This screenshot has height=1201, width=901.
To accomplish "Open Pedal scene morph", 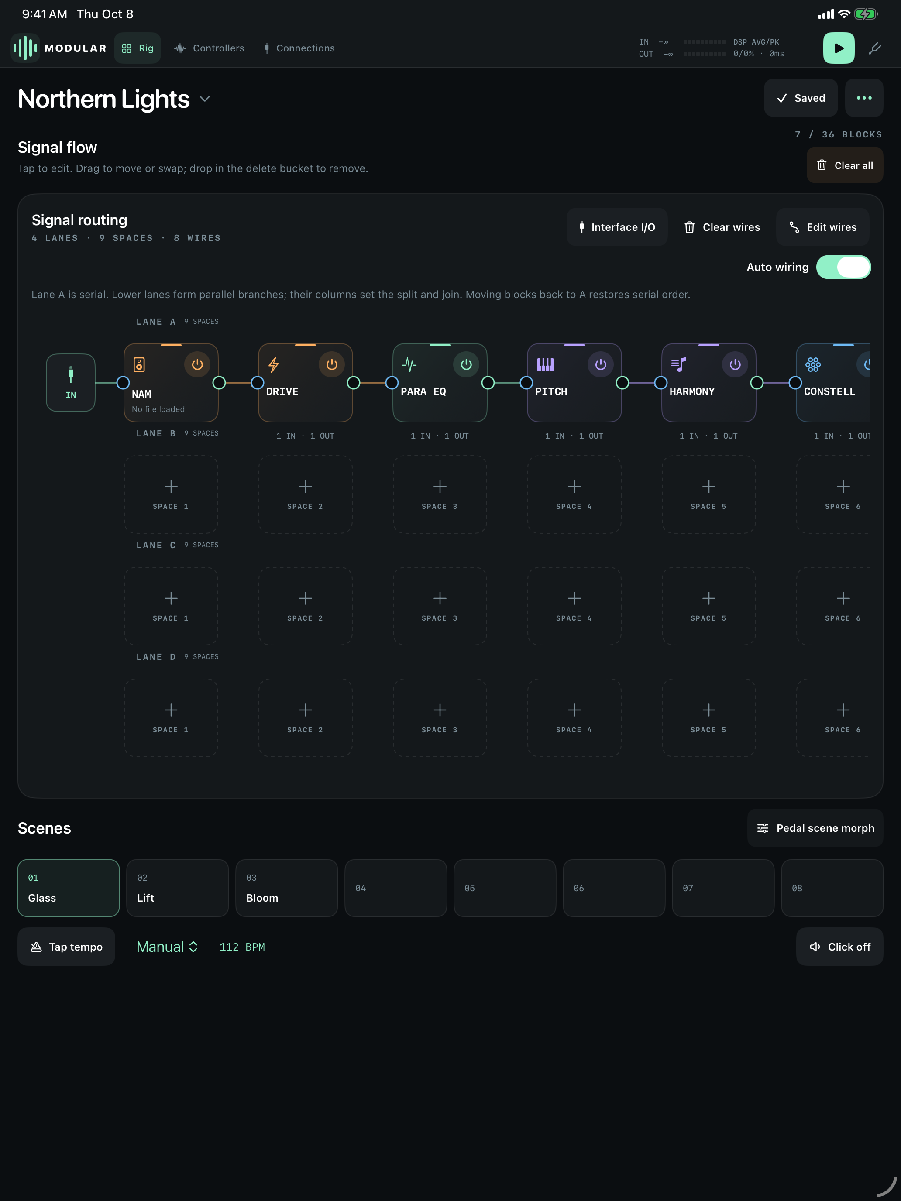I will tap(815, 828).
